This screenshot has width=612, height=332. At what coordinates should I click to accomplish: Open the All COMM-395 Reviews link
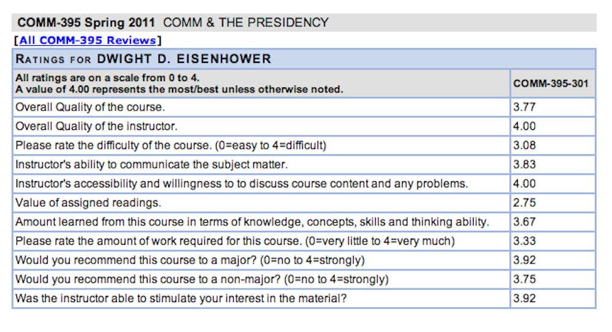tap(88, 40)
